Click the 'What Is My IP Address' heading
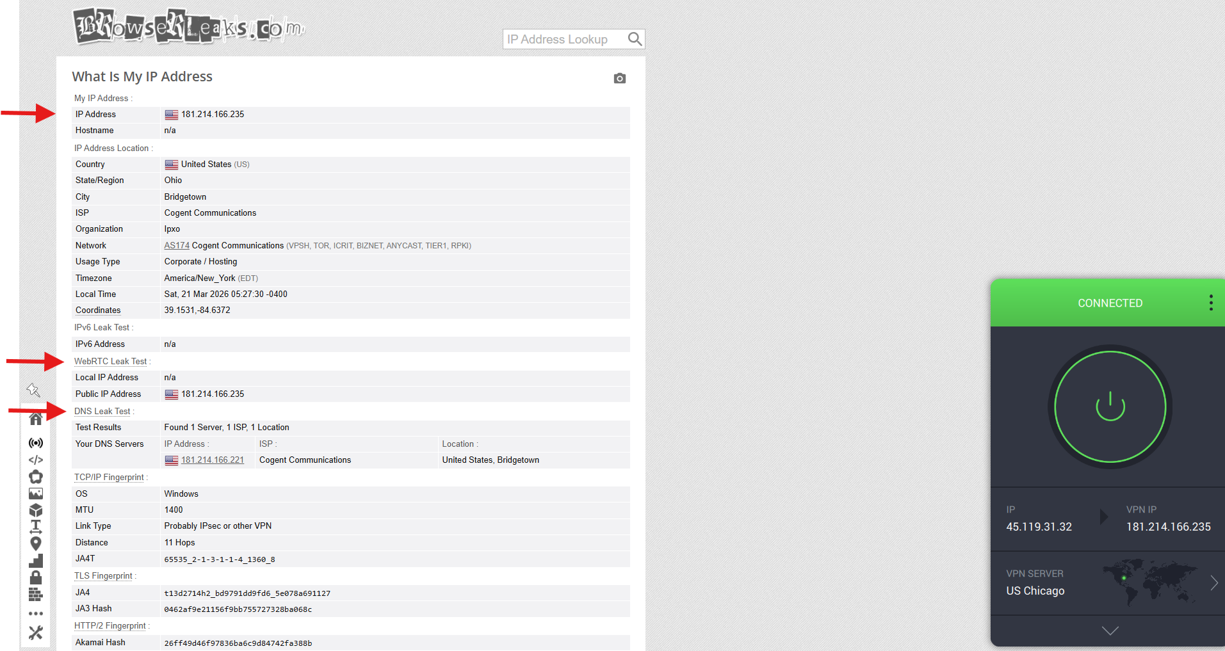 [x=142, y=77]
